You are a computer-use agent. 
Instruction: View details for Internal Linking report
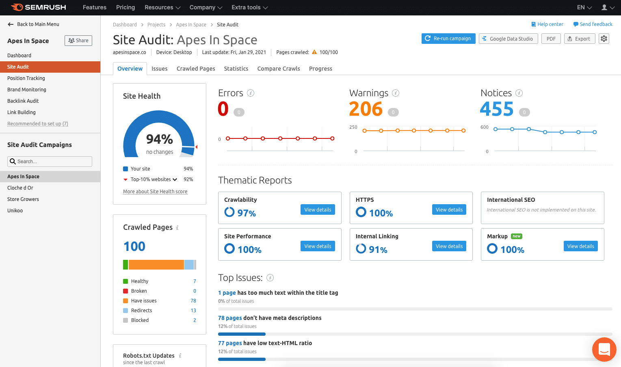click(x=449, y=246)
